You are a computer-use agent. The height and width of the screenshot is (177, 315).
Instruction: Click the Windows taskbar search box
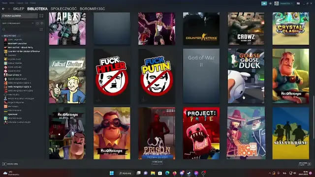pyautogui.click(x=125, y=173)
